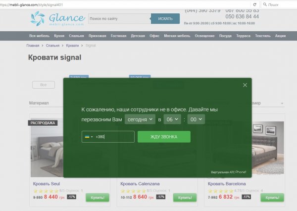Click the +380 phone number field
The height and width of the screenshot is (211, 297).
(113, 137)
